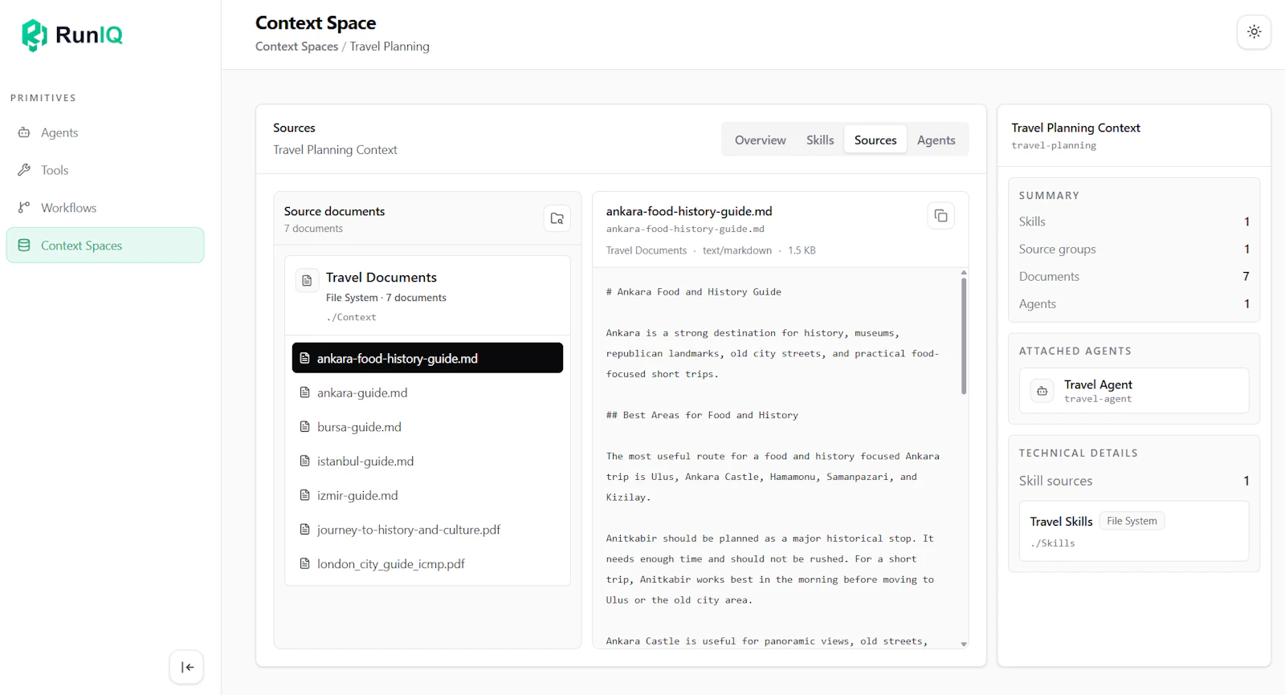Click the Agents row in Summary
Viewport: 1285px width, 695px height.
tap(1133, 303)
